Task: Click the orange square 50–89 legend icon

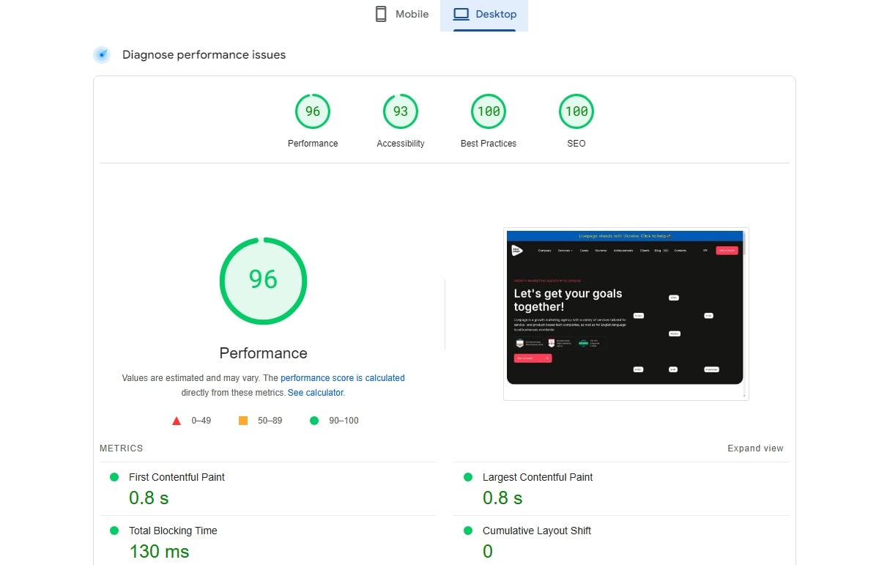Action: point(243,421)
